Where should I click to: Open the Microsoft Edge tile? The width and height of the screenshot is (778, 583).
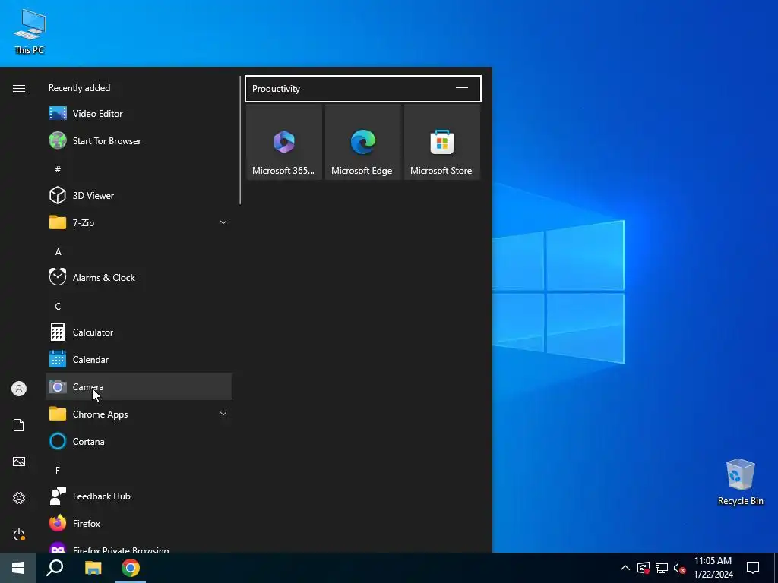362,142
